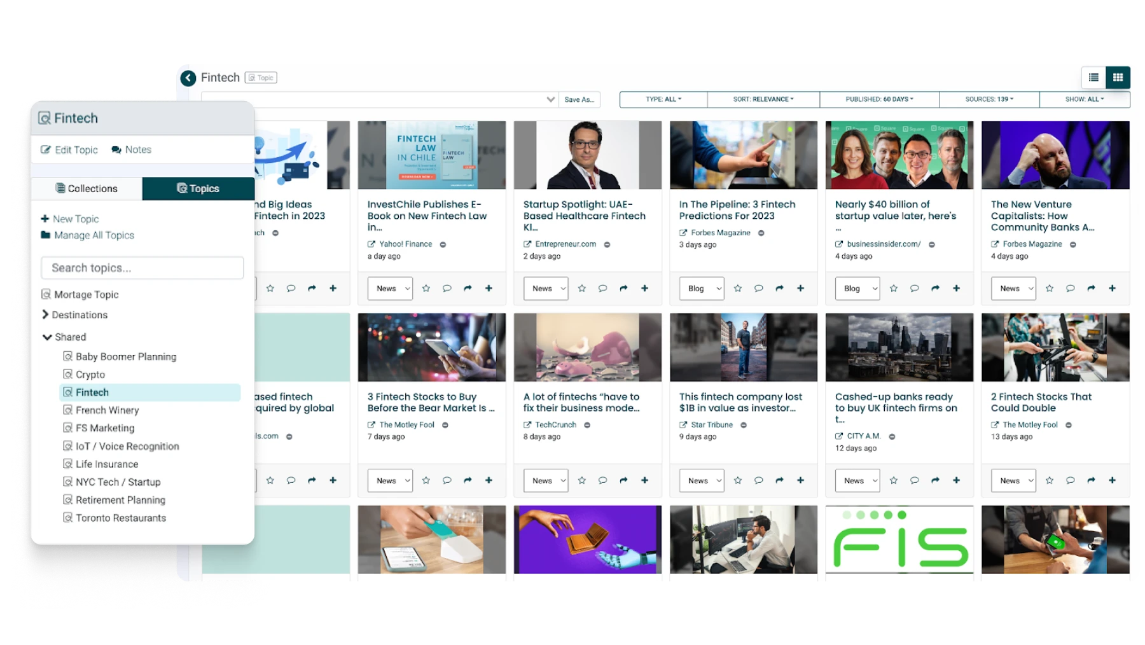1145x645 pixels.
Task: Share the In The Pipeline article
Action: [779, 288]
